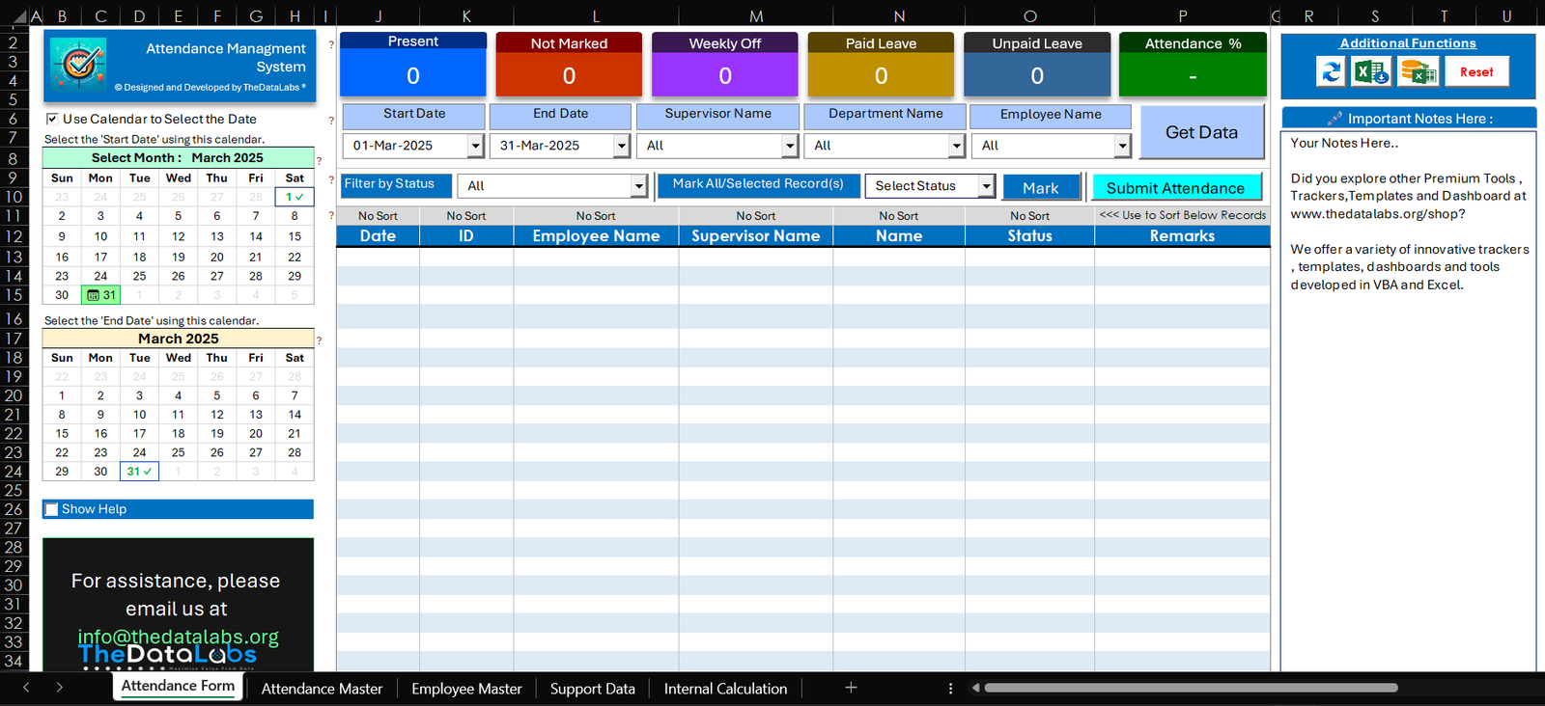Open the End Date dropdown arrow
This screenshot has height=706, width=1545.
[x=622, y=146]
